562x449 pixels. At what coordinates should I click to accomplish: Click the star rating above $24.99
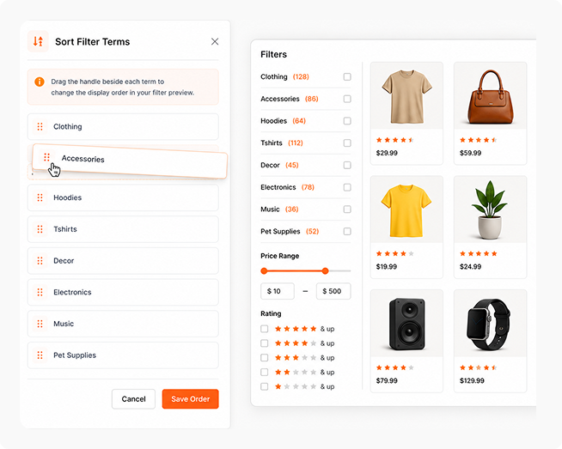click(479, 253)
